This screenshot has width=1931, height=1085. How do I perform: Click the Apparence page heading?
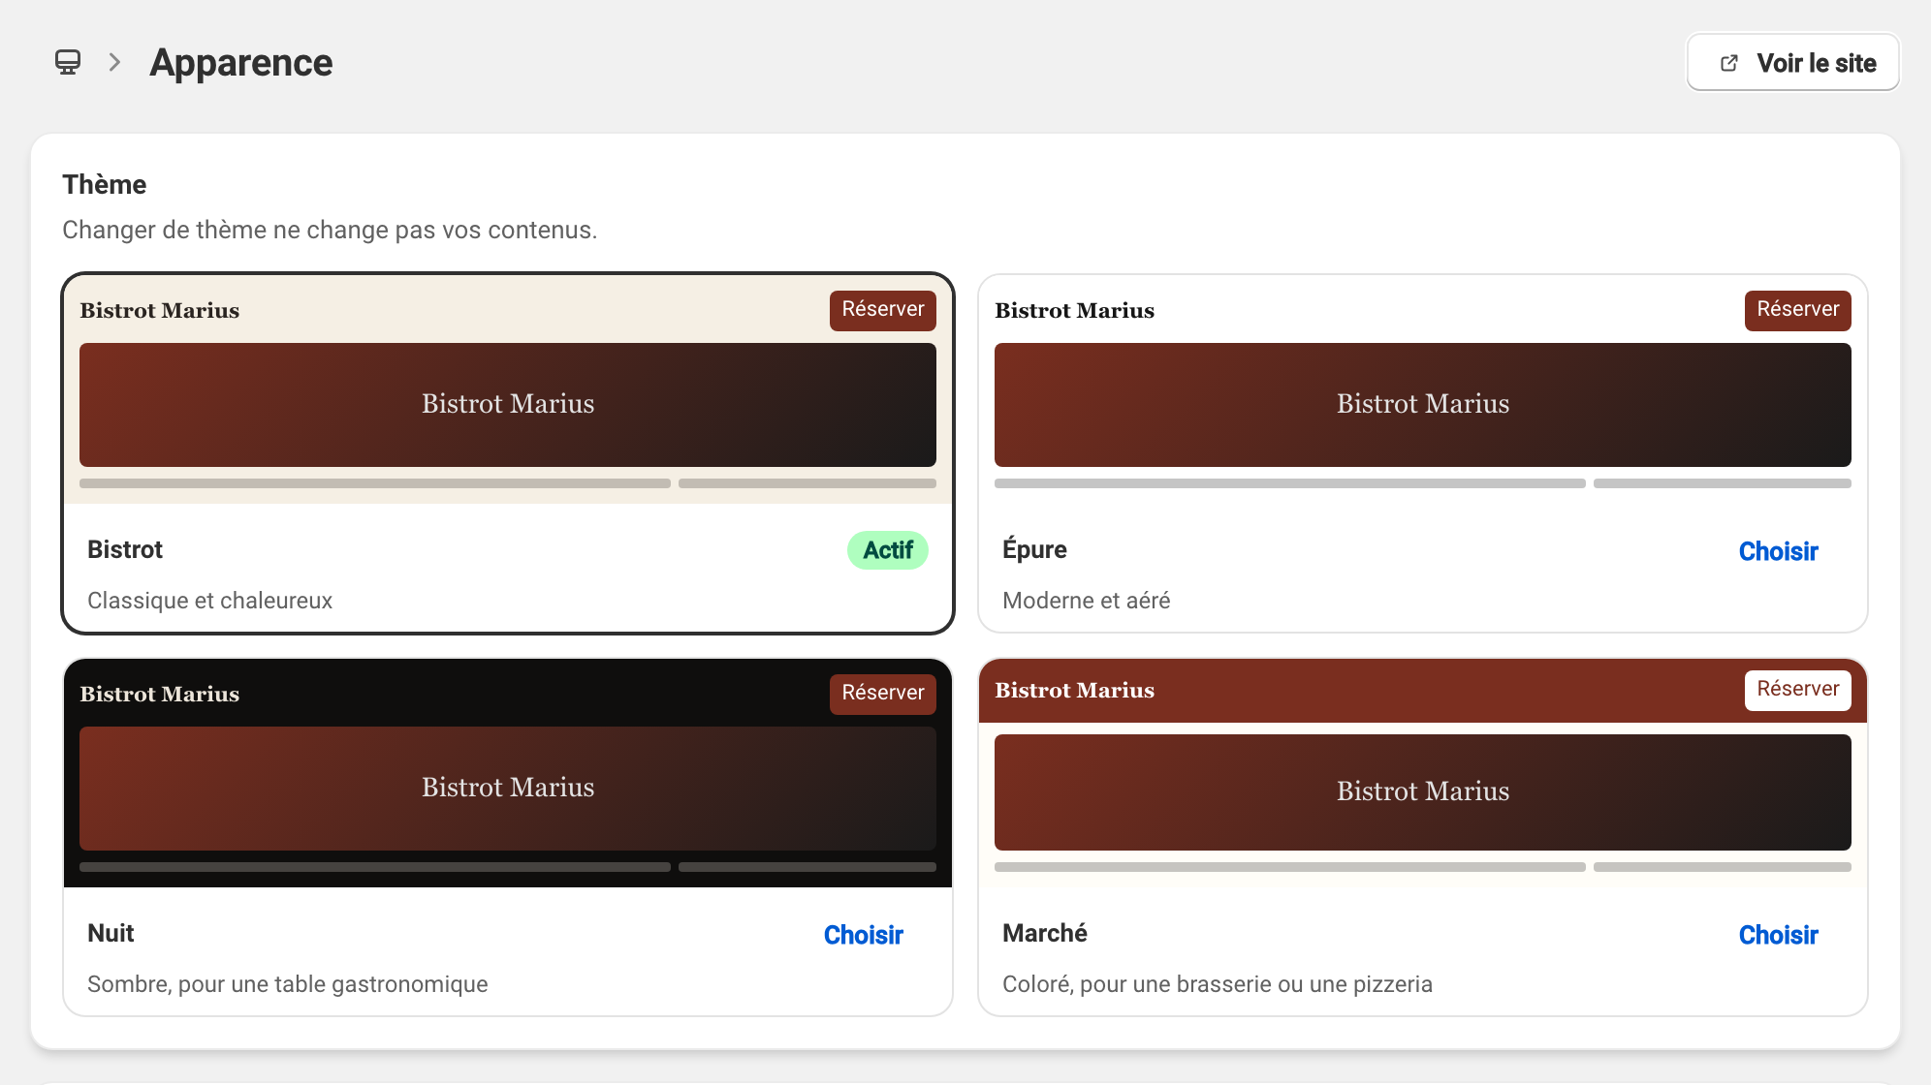[x=241, y=63]
